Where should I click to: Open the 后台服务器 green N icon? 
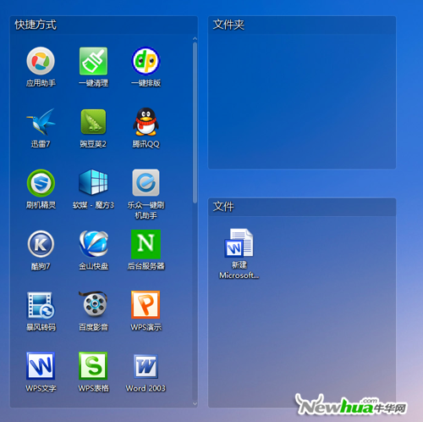pos(146,244)
